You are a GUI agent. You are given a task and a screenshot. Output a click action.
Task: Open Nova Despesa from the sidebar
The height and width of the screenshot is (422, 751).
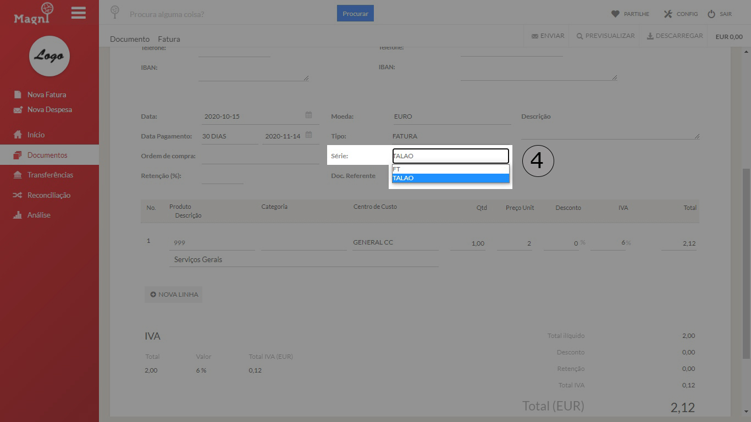(49, 109)
